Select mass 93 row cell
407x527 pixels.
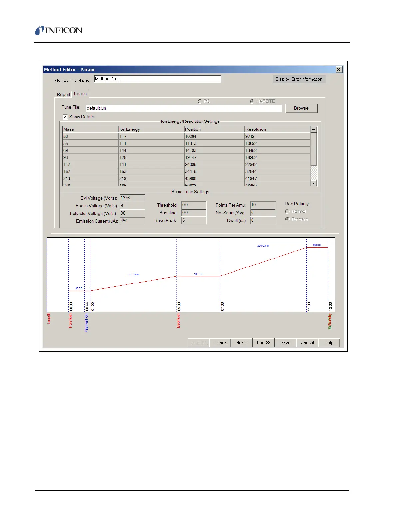pos(90,157)
